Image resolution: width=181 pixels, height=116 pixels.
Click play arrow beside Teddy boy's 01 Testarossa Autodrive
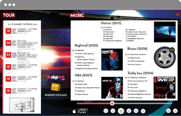pos(126,78)
